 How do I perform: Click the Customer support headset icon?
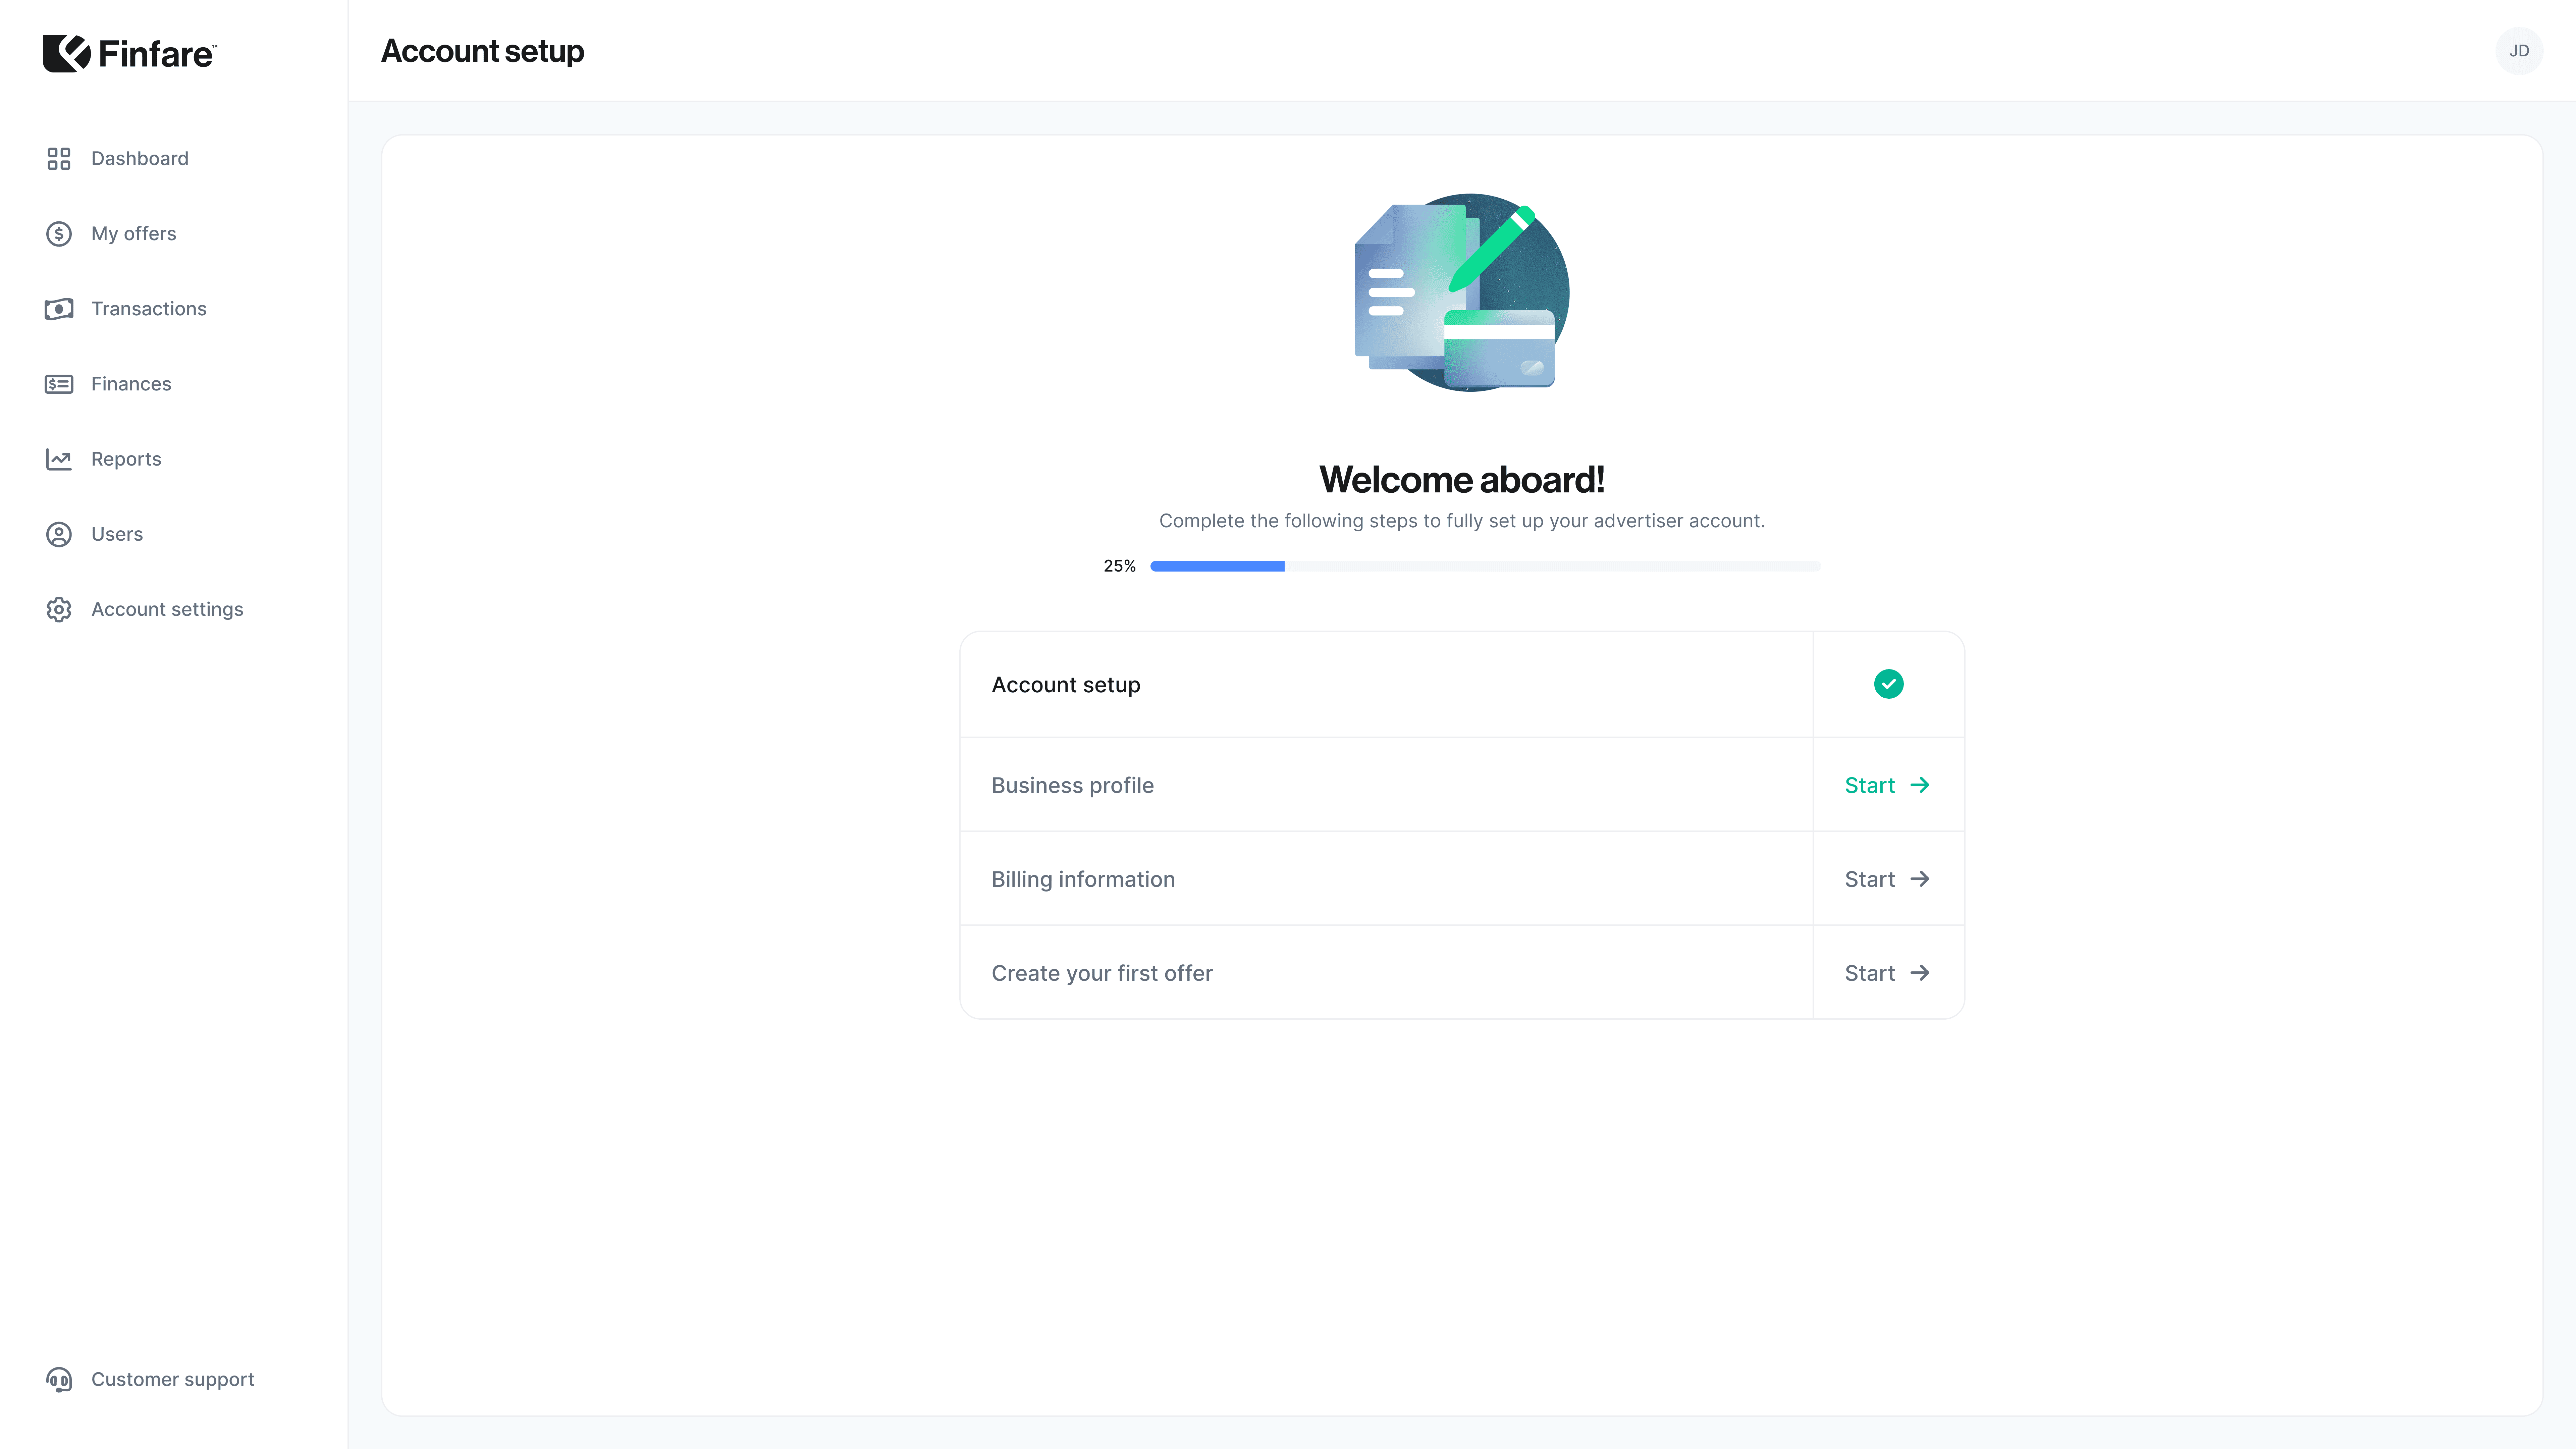pos(59,1380)
